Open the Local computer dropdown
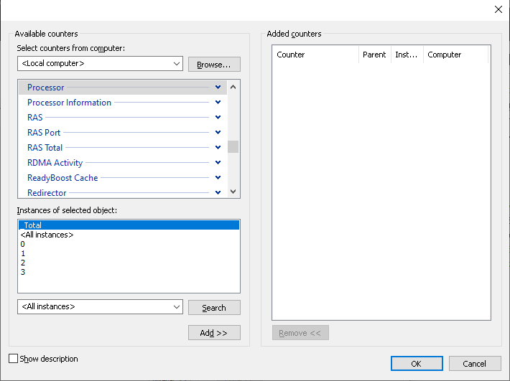Image resolution: width=510 pixels, height=381 pixels. click(100, 64)
